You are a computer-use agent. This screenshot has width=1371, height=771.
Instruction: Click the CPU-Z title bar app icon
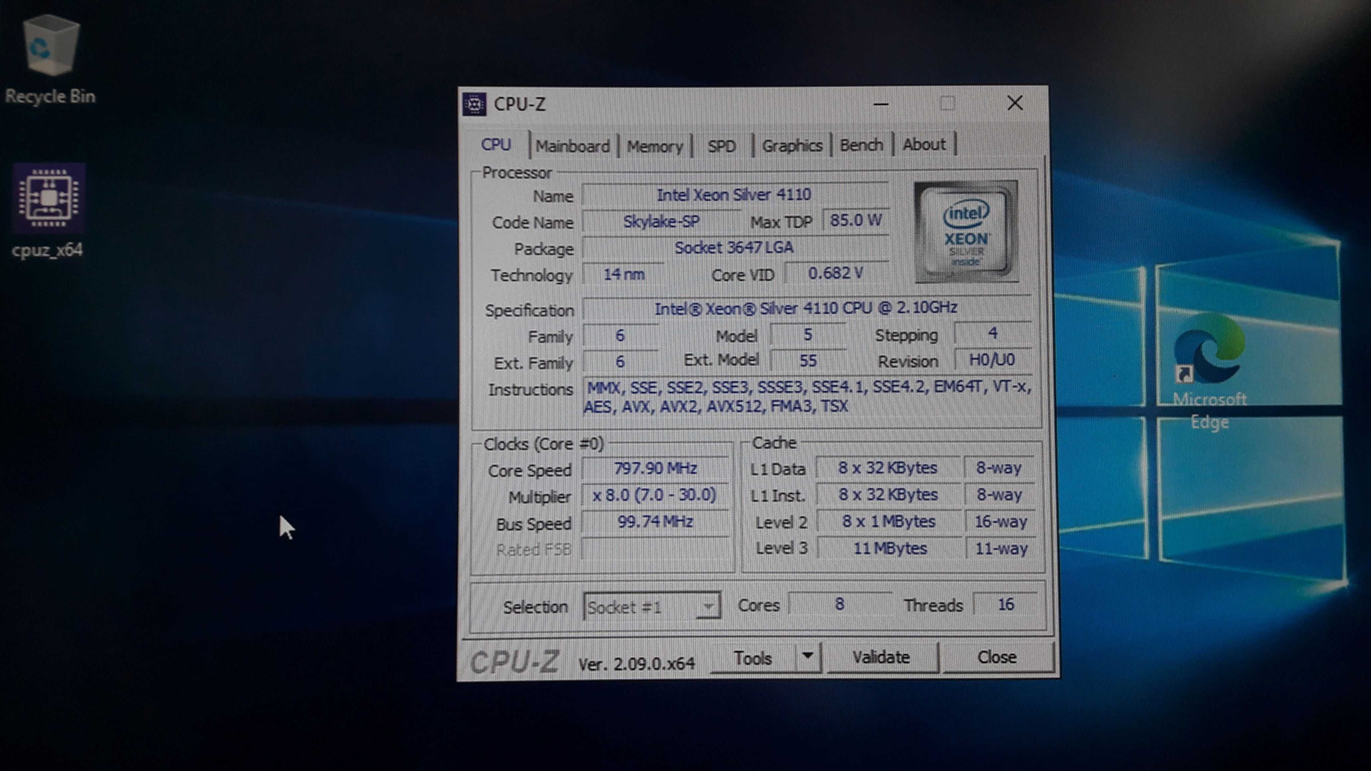(474, 104)
